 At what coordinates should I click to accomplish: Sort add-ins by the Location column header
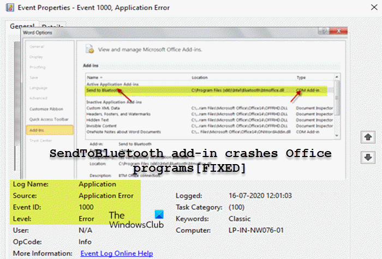[x=200, y=77]
